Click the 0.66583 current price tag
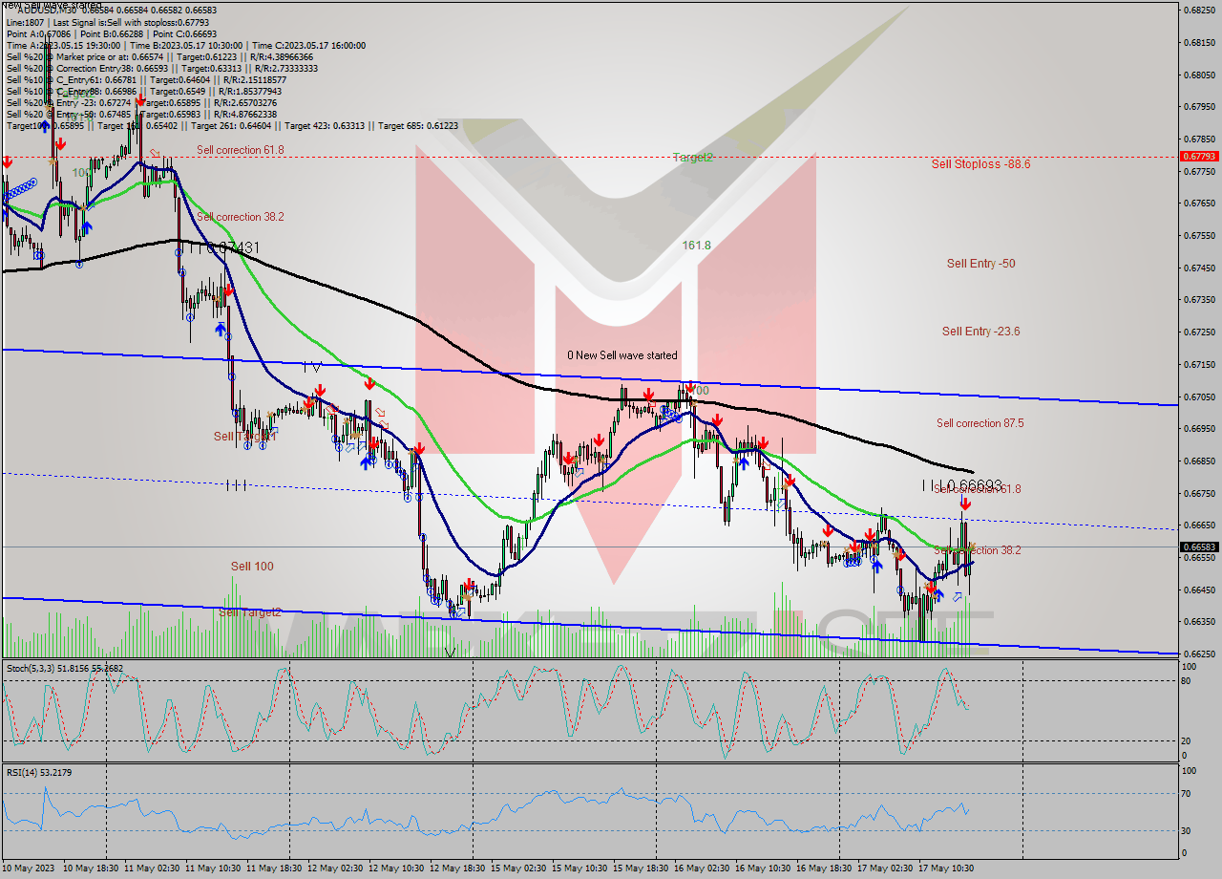The width and height of the screenshot is (1222, 879). pos(1198,547)
